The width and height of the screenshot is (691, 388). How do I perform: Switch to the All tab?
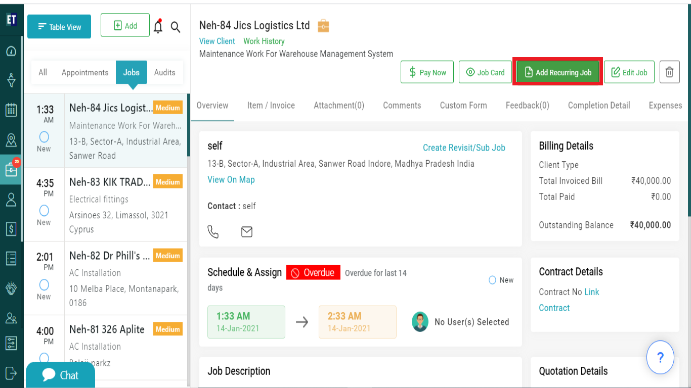[43, 72]
